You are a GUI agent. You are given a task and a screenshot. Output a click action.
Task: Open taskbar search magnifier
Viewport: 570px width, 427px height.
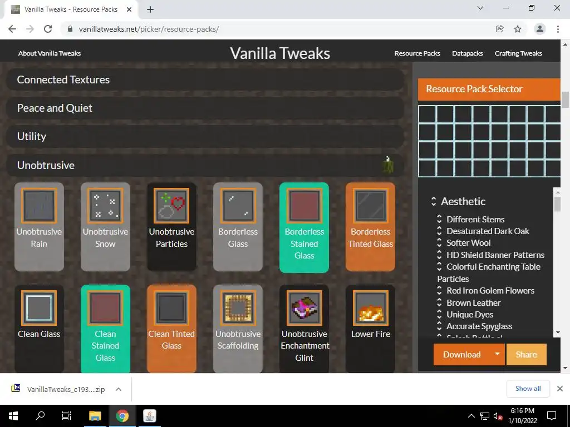click(40, 416)
